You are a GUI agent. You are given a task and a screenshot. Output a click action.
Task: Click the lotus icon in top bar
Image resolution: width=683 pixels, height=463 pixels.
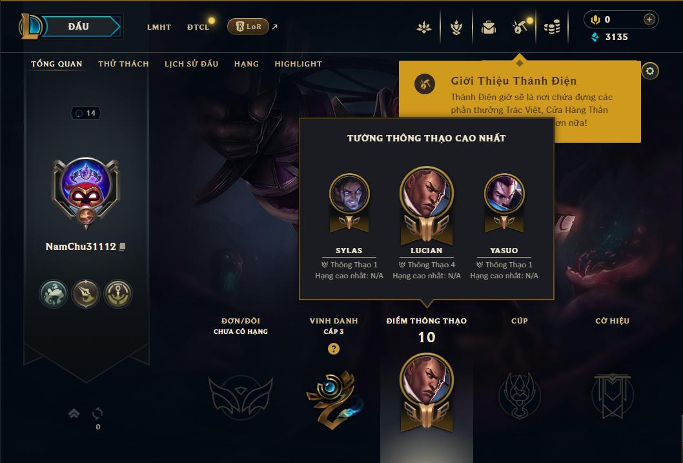(424, 27)
